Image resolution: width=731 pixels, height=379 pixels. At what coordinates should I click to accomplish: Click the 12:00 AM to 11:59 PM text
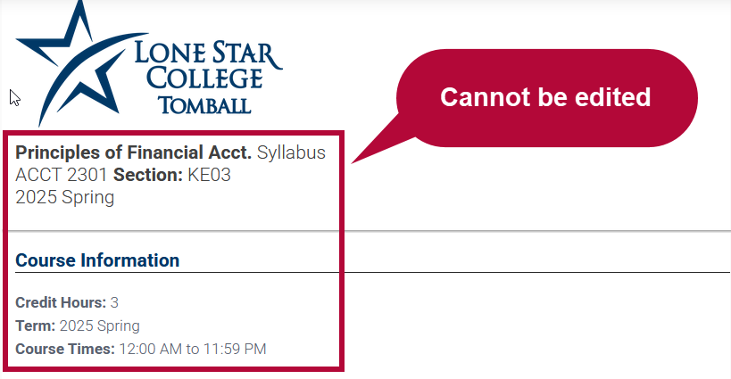click(x=193, y=350)
